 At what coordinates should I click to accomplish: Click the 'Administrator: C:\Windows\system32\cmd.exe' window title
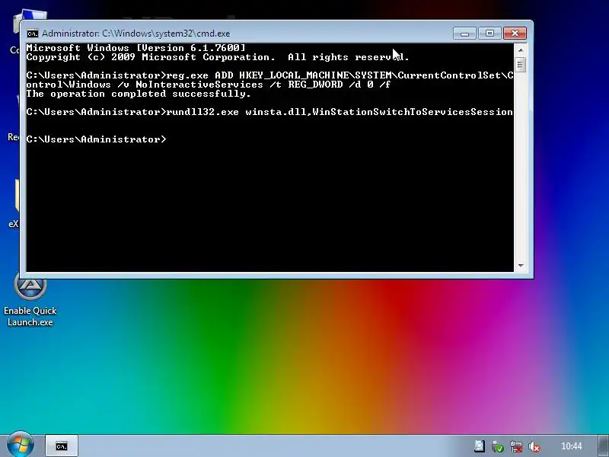tap(136, 34)
